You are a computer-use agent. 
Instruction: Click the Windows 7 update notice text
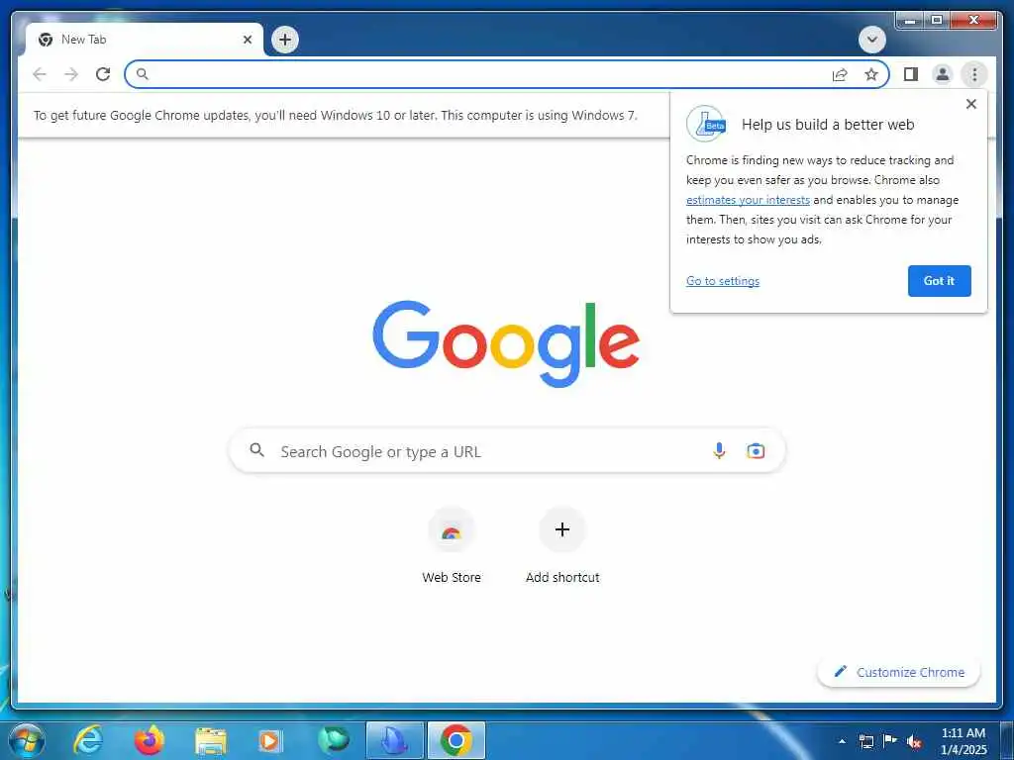point(335,115)
